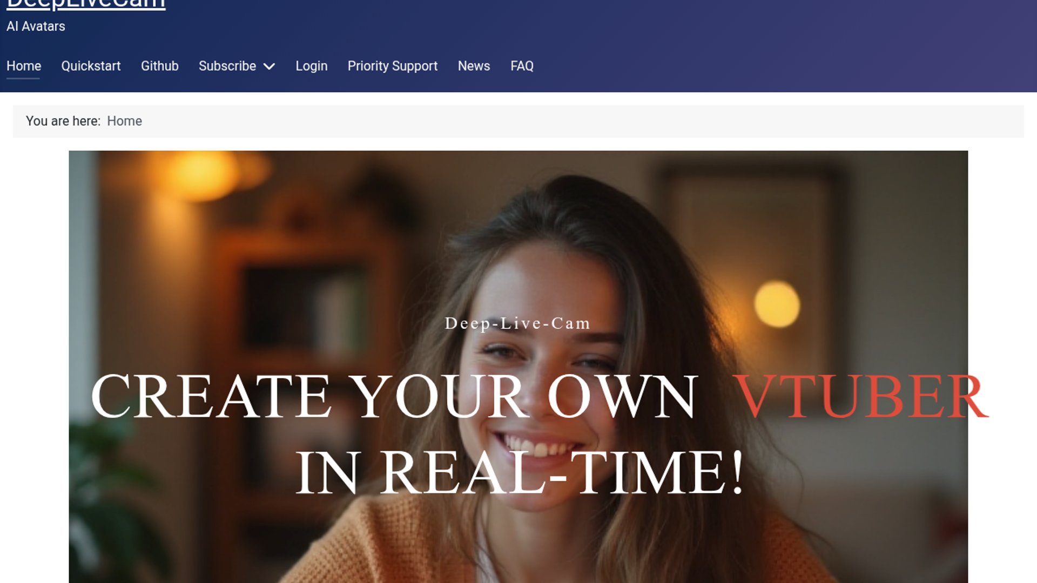Click the CREATE YOUR OWN headline
Screen dimensions: 1037x583
coord(394,396)
